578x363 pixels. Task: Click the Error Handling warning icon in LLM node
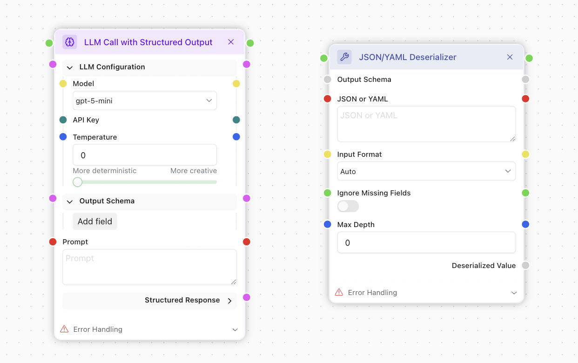click(x=65, y=329)
